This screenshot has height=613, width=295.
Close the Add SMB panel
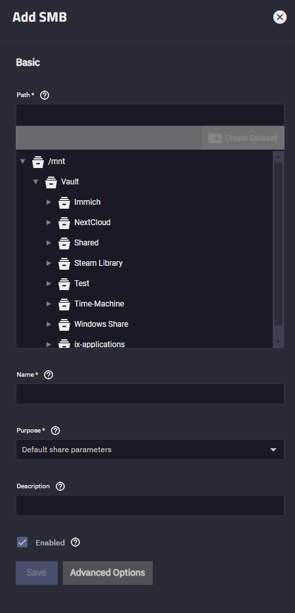pyautogui.click(x=280, y=17)
